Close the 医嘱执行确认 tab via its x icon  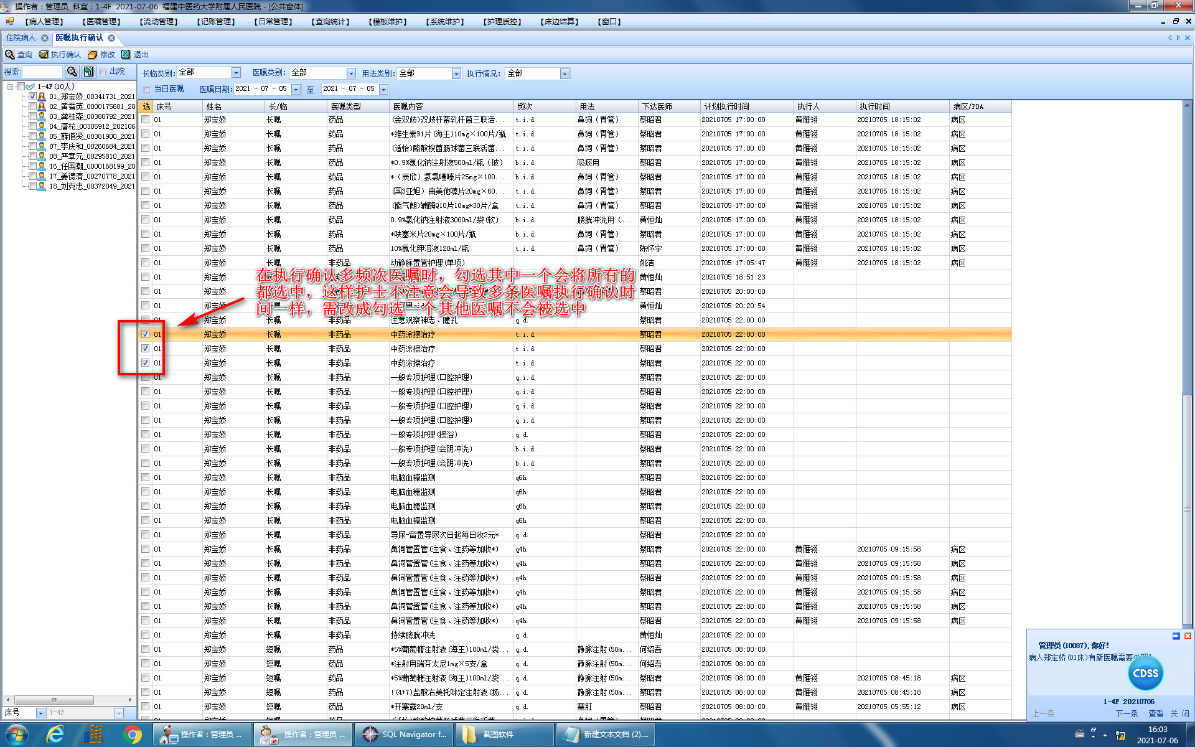112,38
